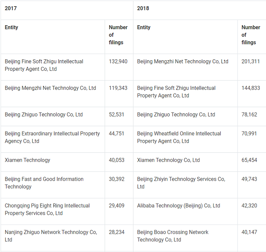Select the 201,311 filings value

250,62
